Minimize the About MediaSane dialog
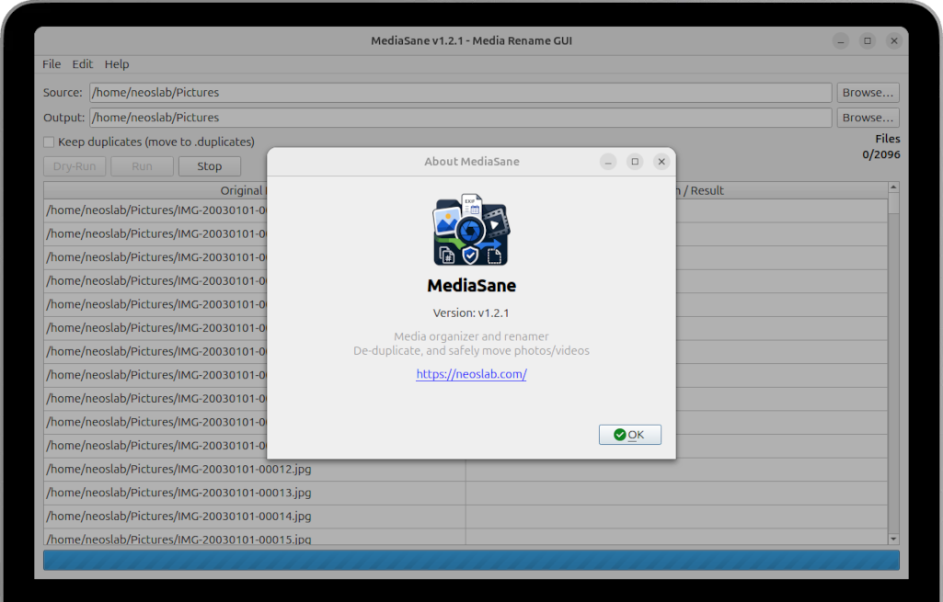The height and width of the screenshot is (602, 943). pyautogui.click(x=608, y=162)
